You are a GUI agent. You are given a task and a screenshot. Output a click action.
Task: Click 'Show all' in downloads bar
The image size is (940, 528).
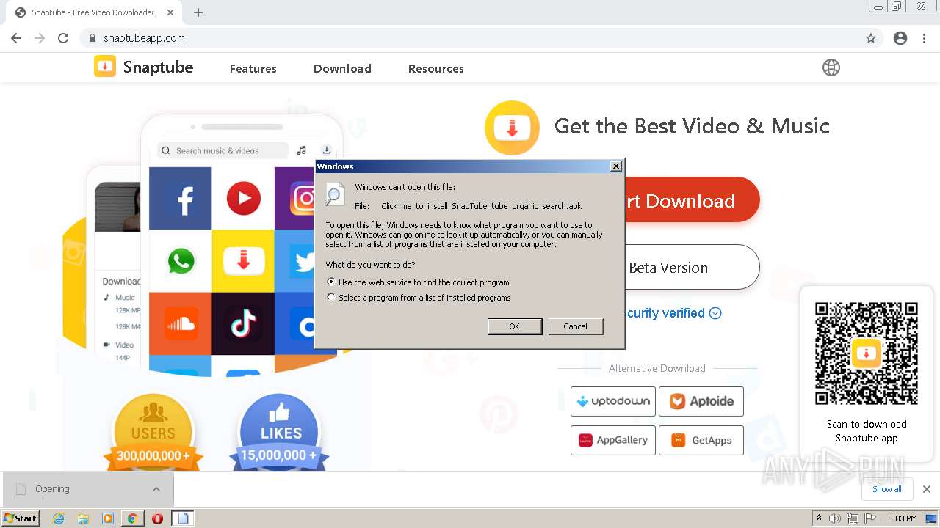(x=887, y=489)
